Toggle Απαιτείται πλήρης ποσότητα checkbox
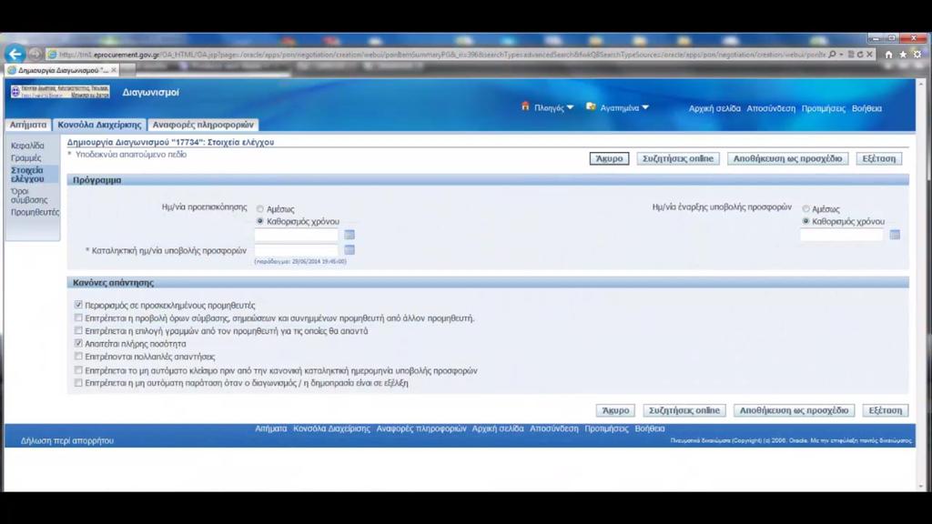Screen dimensions: 932x524 pyautogui.click(x=78, y=343)
